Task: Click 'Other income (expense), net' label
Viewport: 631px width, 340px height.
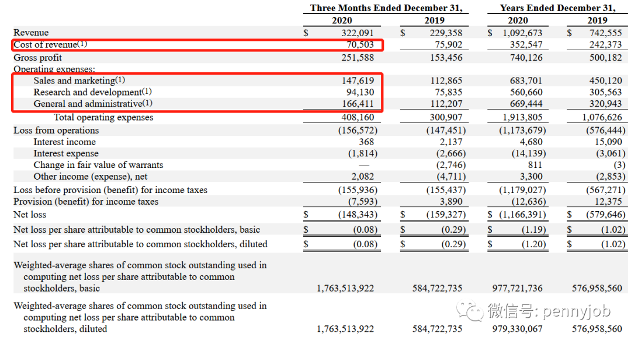Action: point(91,177)
